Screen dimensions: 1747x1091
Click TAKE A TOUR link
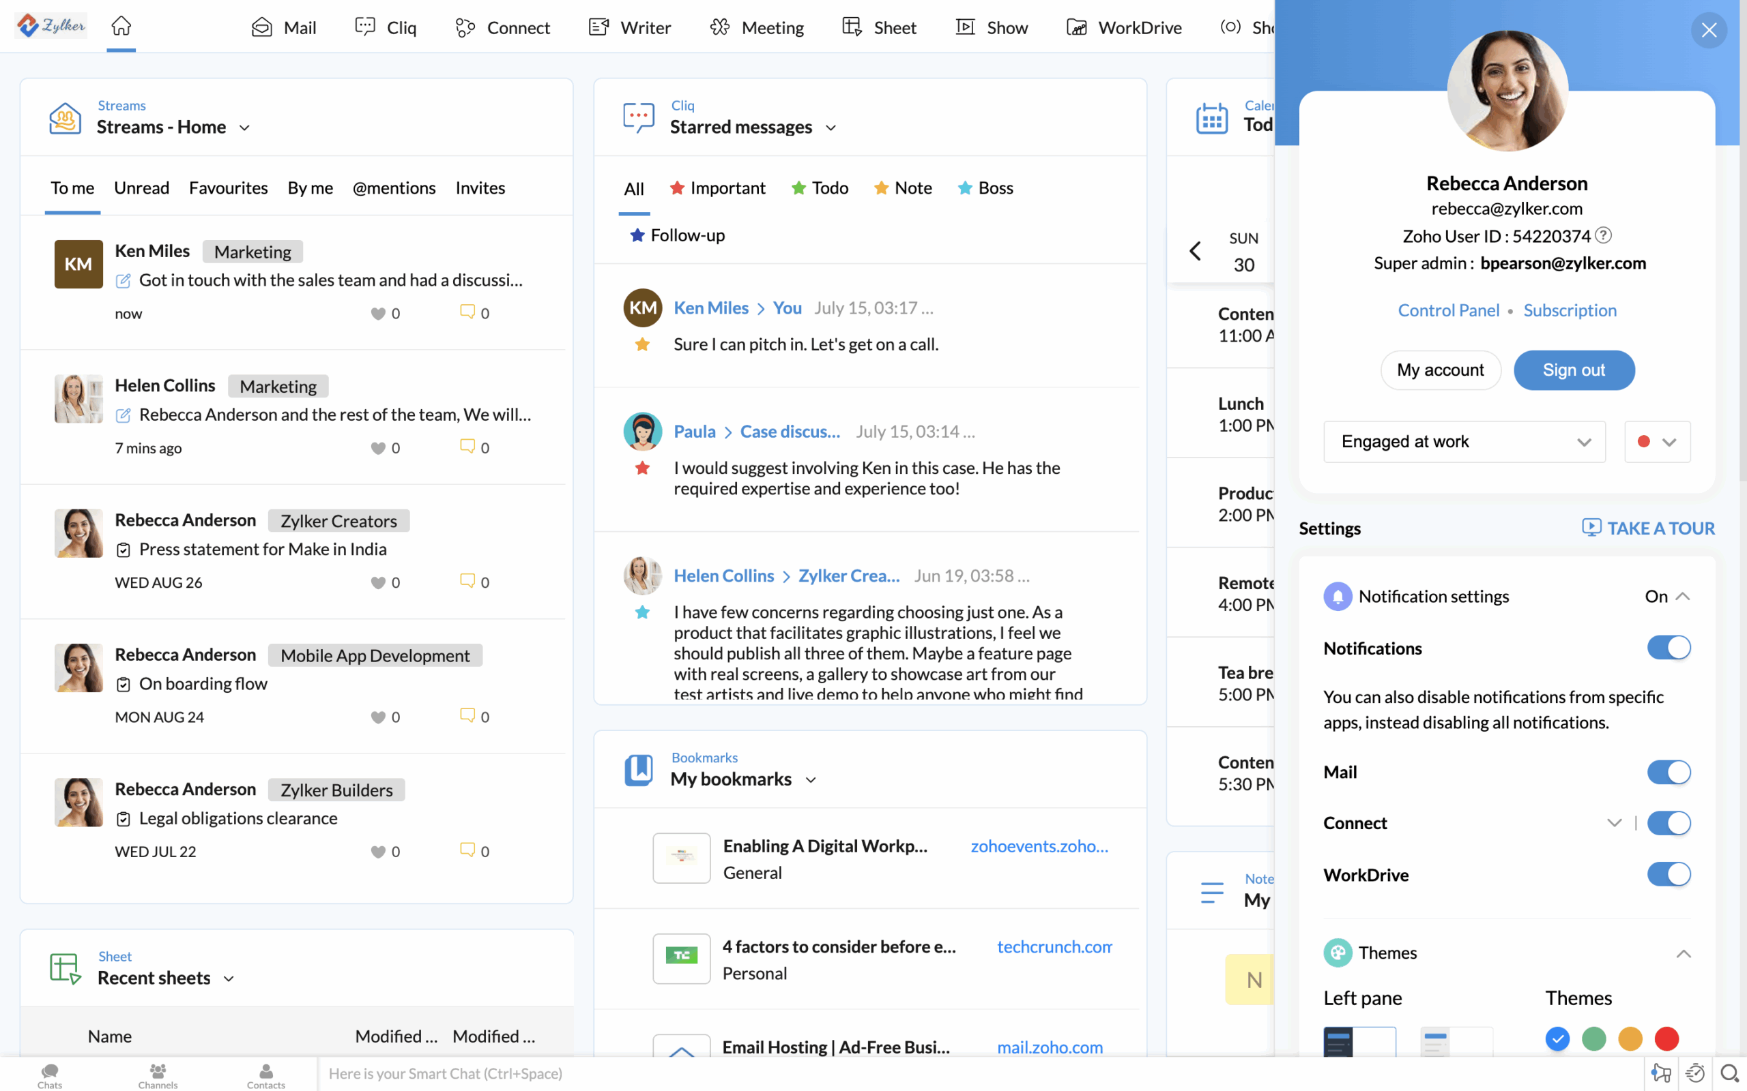pos(1648,528)
